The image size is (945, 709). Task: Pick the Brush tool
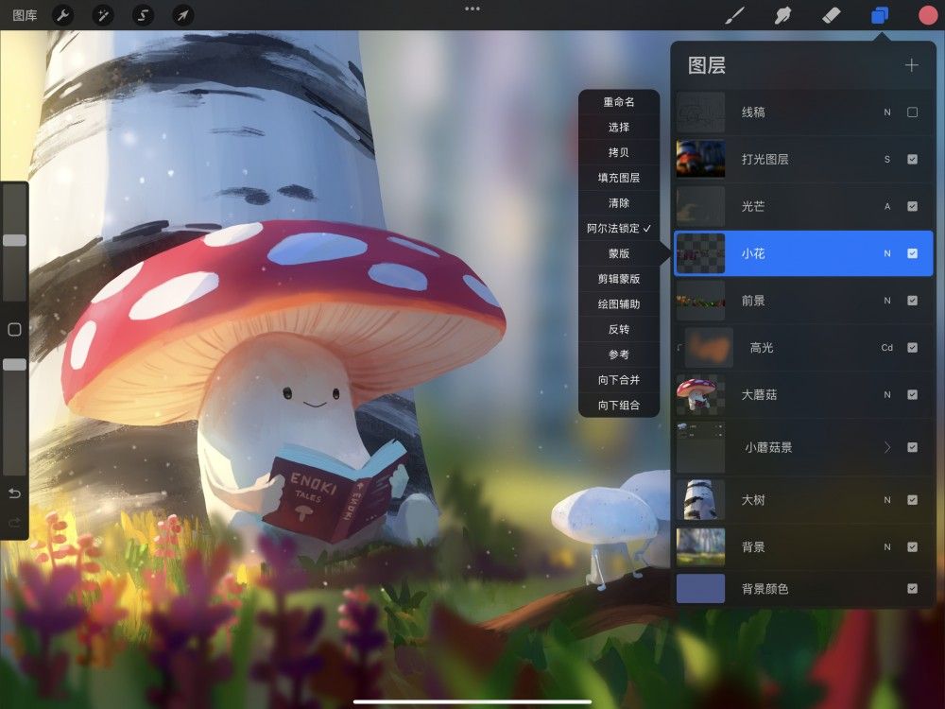pyautogui.click(x=734, y=14)
